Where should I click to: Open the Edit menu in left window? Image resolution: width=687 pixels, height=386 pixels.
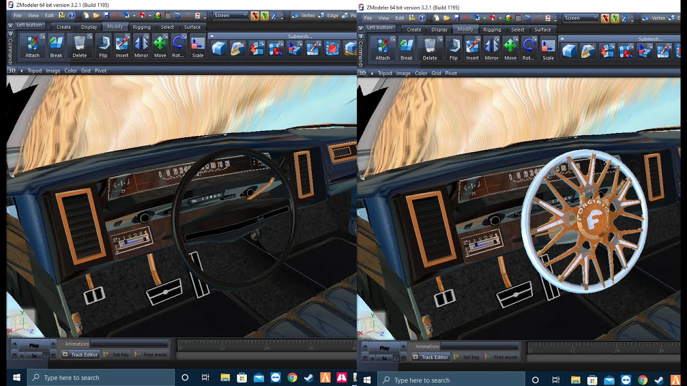[x=49, y=16]
